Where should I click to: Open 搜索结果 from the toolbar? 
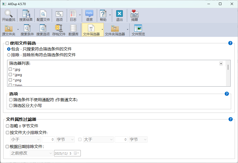[x=26, y=14]
